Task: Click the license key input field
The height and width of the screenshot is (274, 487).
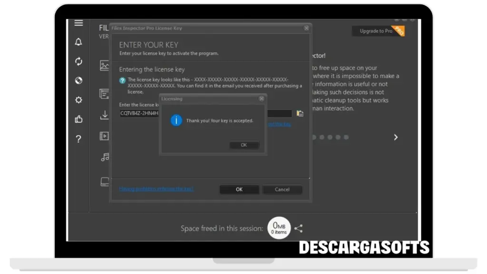Action: click(139, 114)
